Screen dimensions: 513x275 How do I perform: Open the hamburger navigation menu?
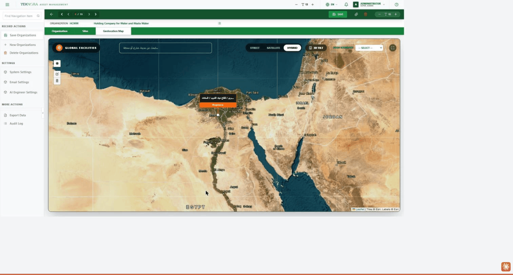pyautogui.click(x=7, y=4)
